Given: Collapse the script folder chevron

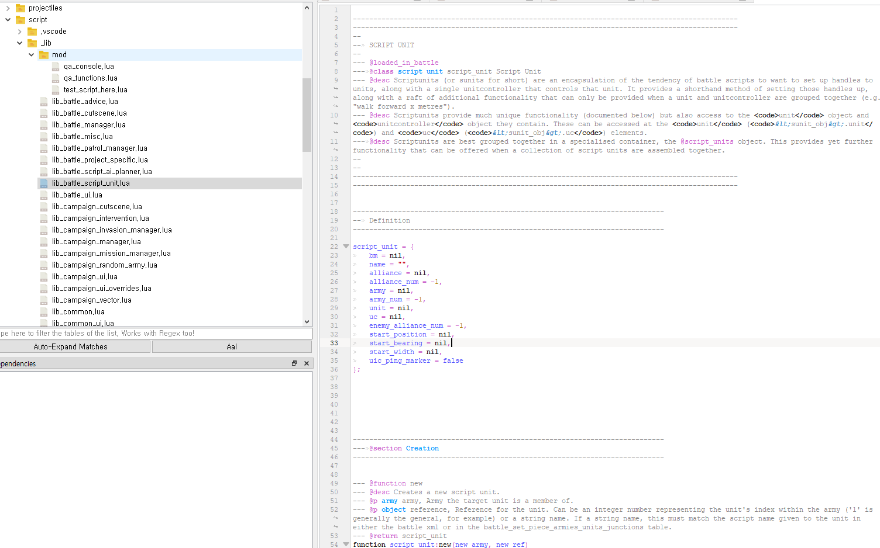Looking at the screenshot, I should coord(8,20).
